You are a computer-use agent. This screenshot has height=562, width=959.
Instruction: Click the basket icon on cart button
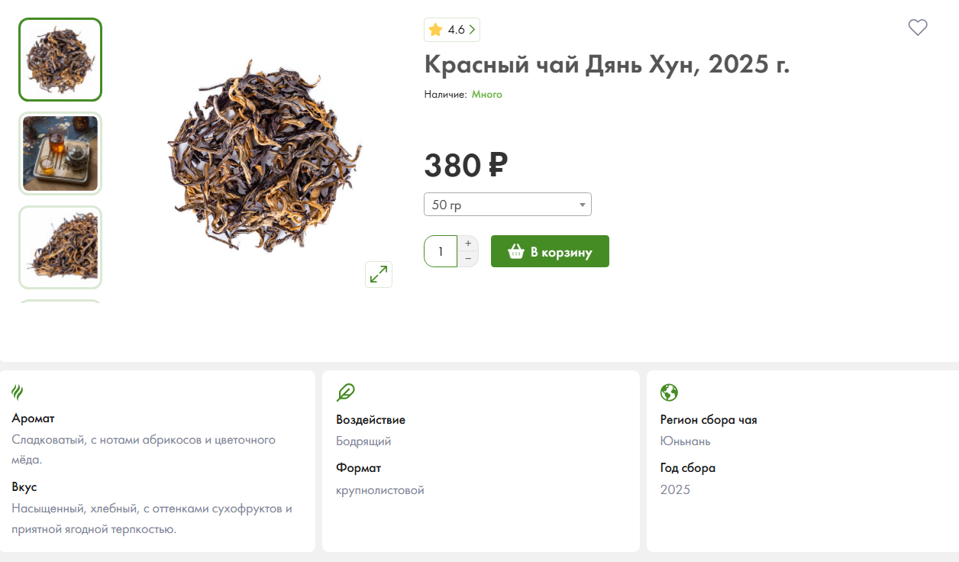(x=516, y=251)
